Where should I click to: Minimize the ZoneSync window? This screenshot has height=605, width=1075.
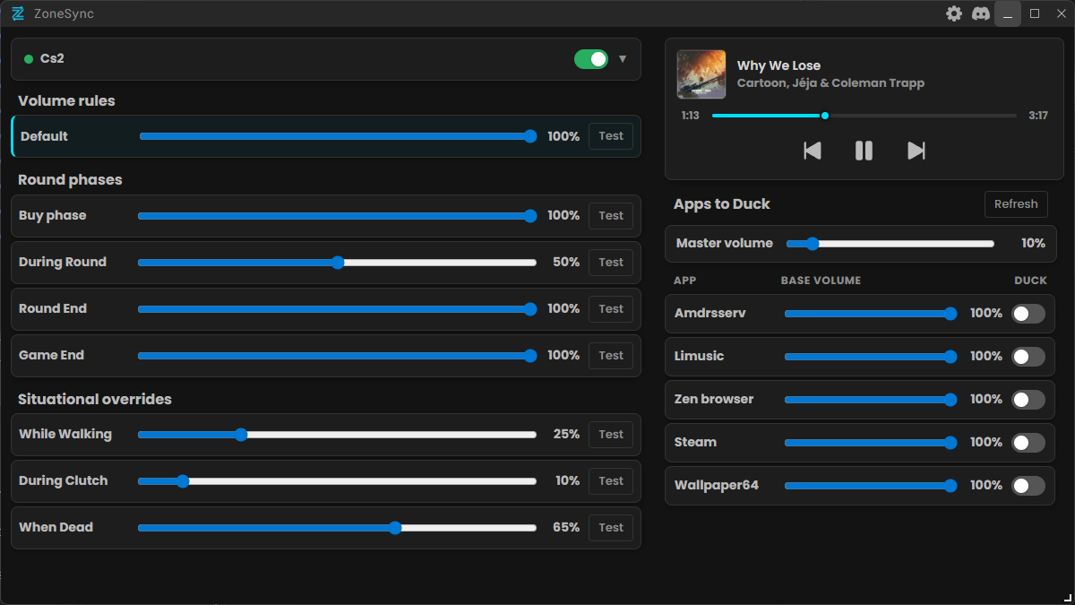point(1008,13)
